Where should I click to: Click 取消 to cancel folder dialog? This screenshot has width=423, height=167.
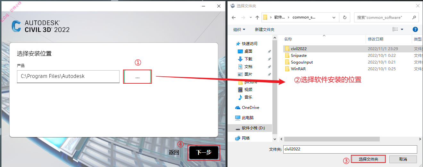403,159
